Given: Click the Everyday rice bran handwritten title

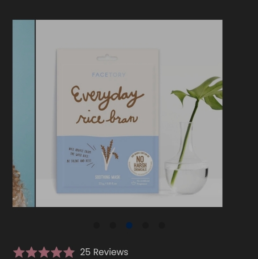Looking at the screenshot, I should pos(107,105).
